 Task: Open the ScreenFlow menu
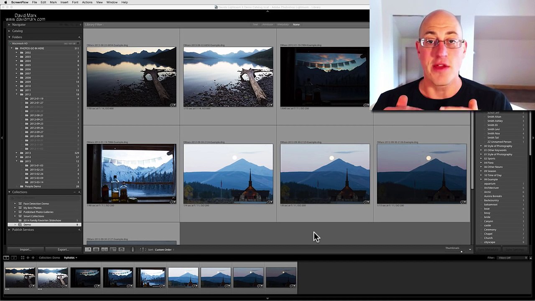20,3
